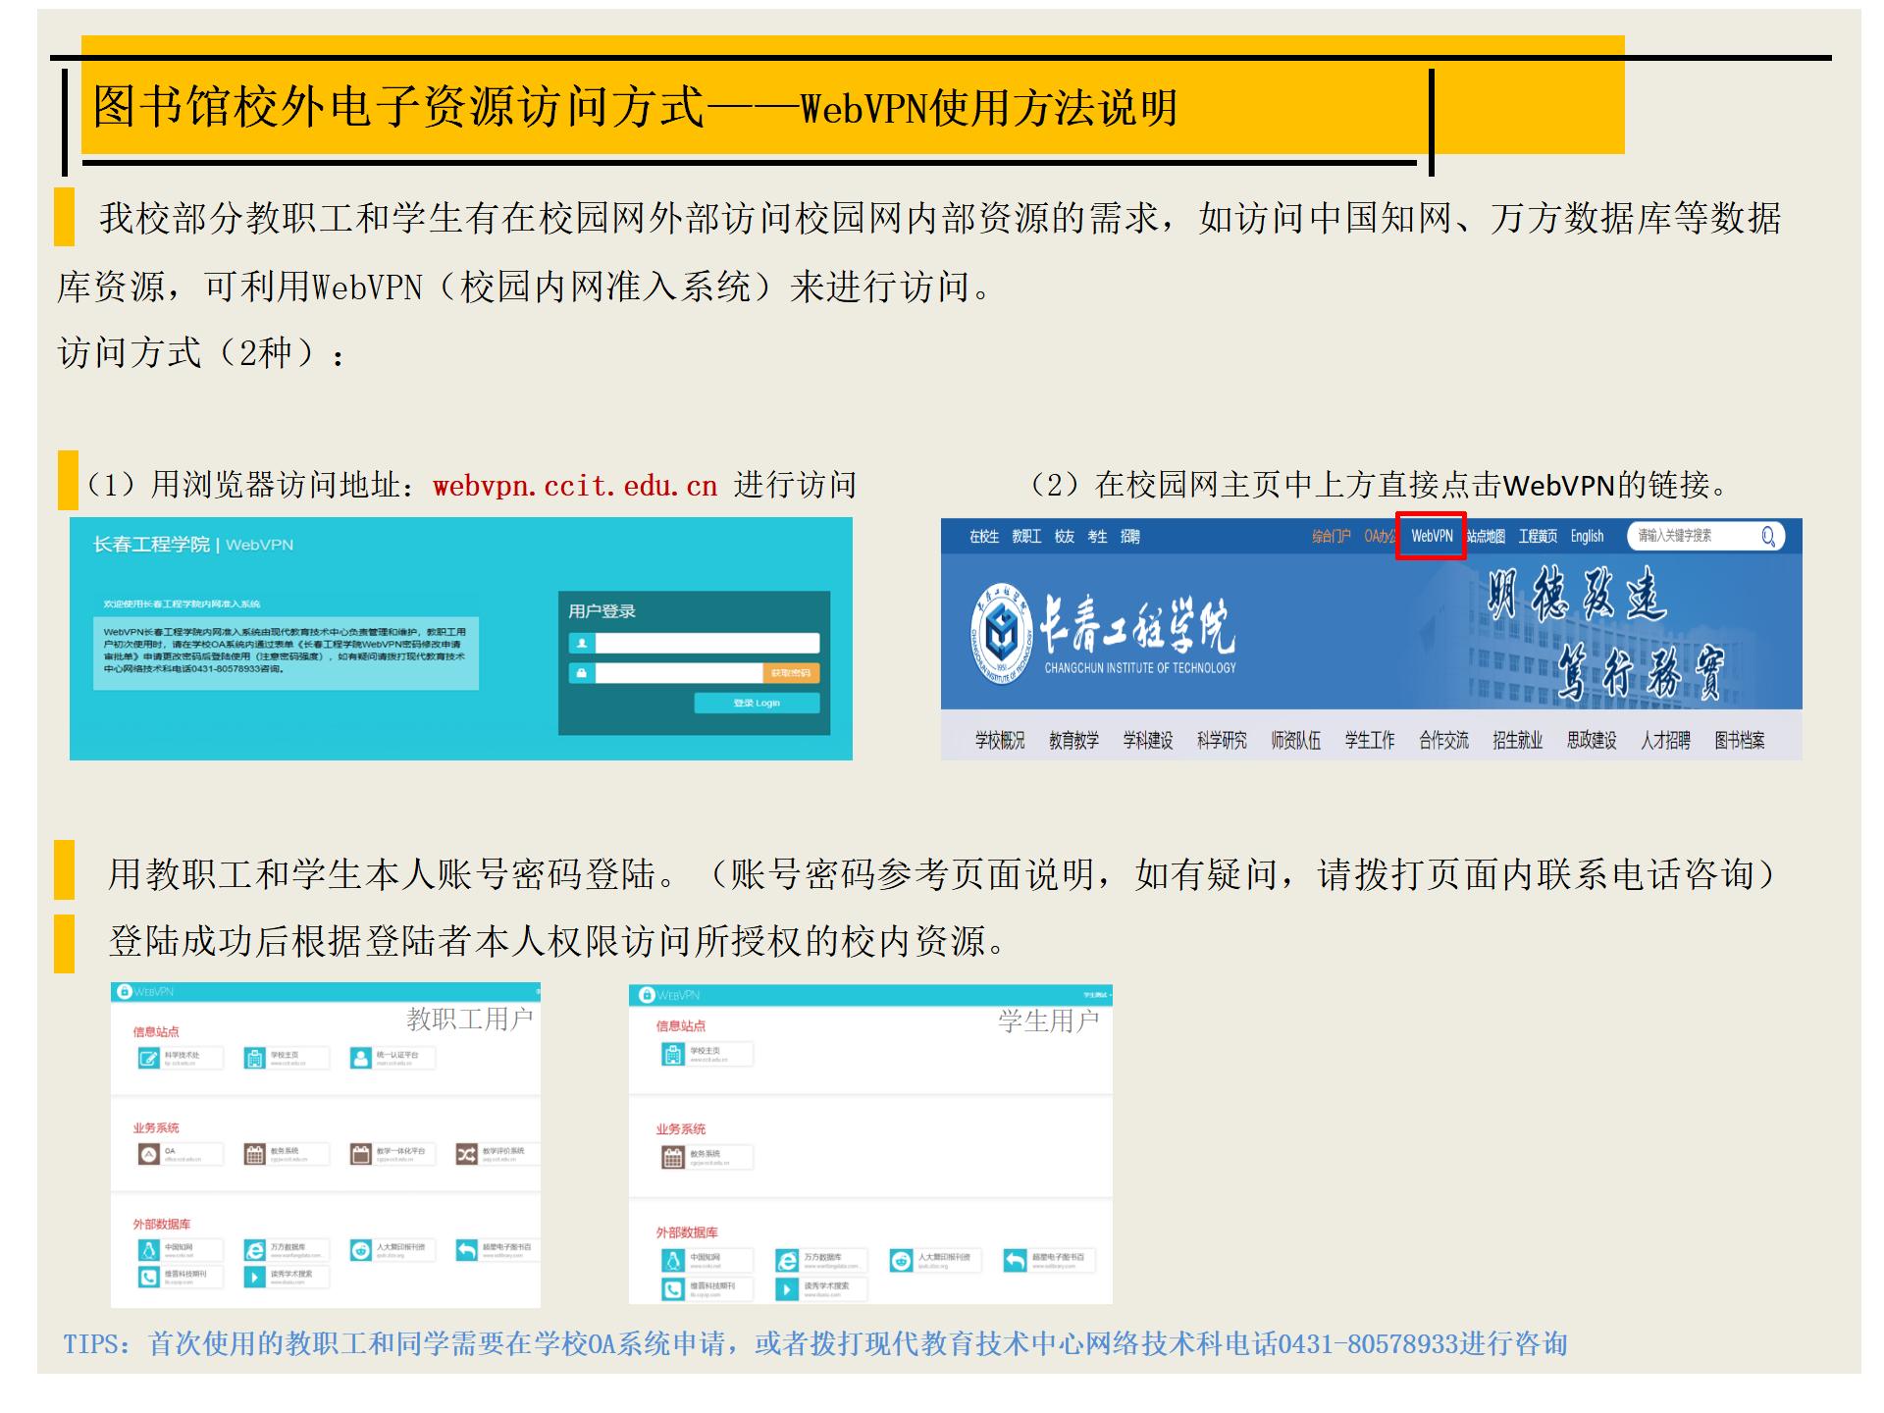Click the search magnifier icon on campus homepage

click(1767, 536)
